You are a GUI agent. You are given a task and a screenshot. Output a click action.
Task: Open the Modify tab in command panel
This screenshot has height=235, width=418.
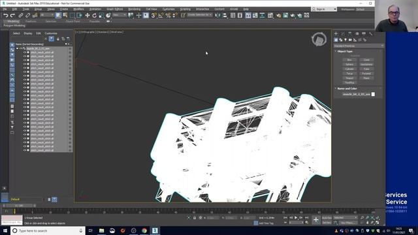point(343,33)
